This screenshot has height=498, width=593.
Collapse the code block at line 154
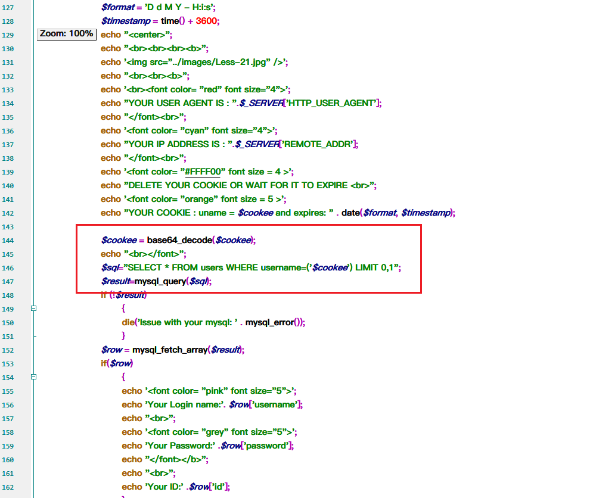[33, 377]
